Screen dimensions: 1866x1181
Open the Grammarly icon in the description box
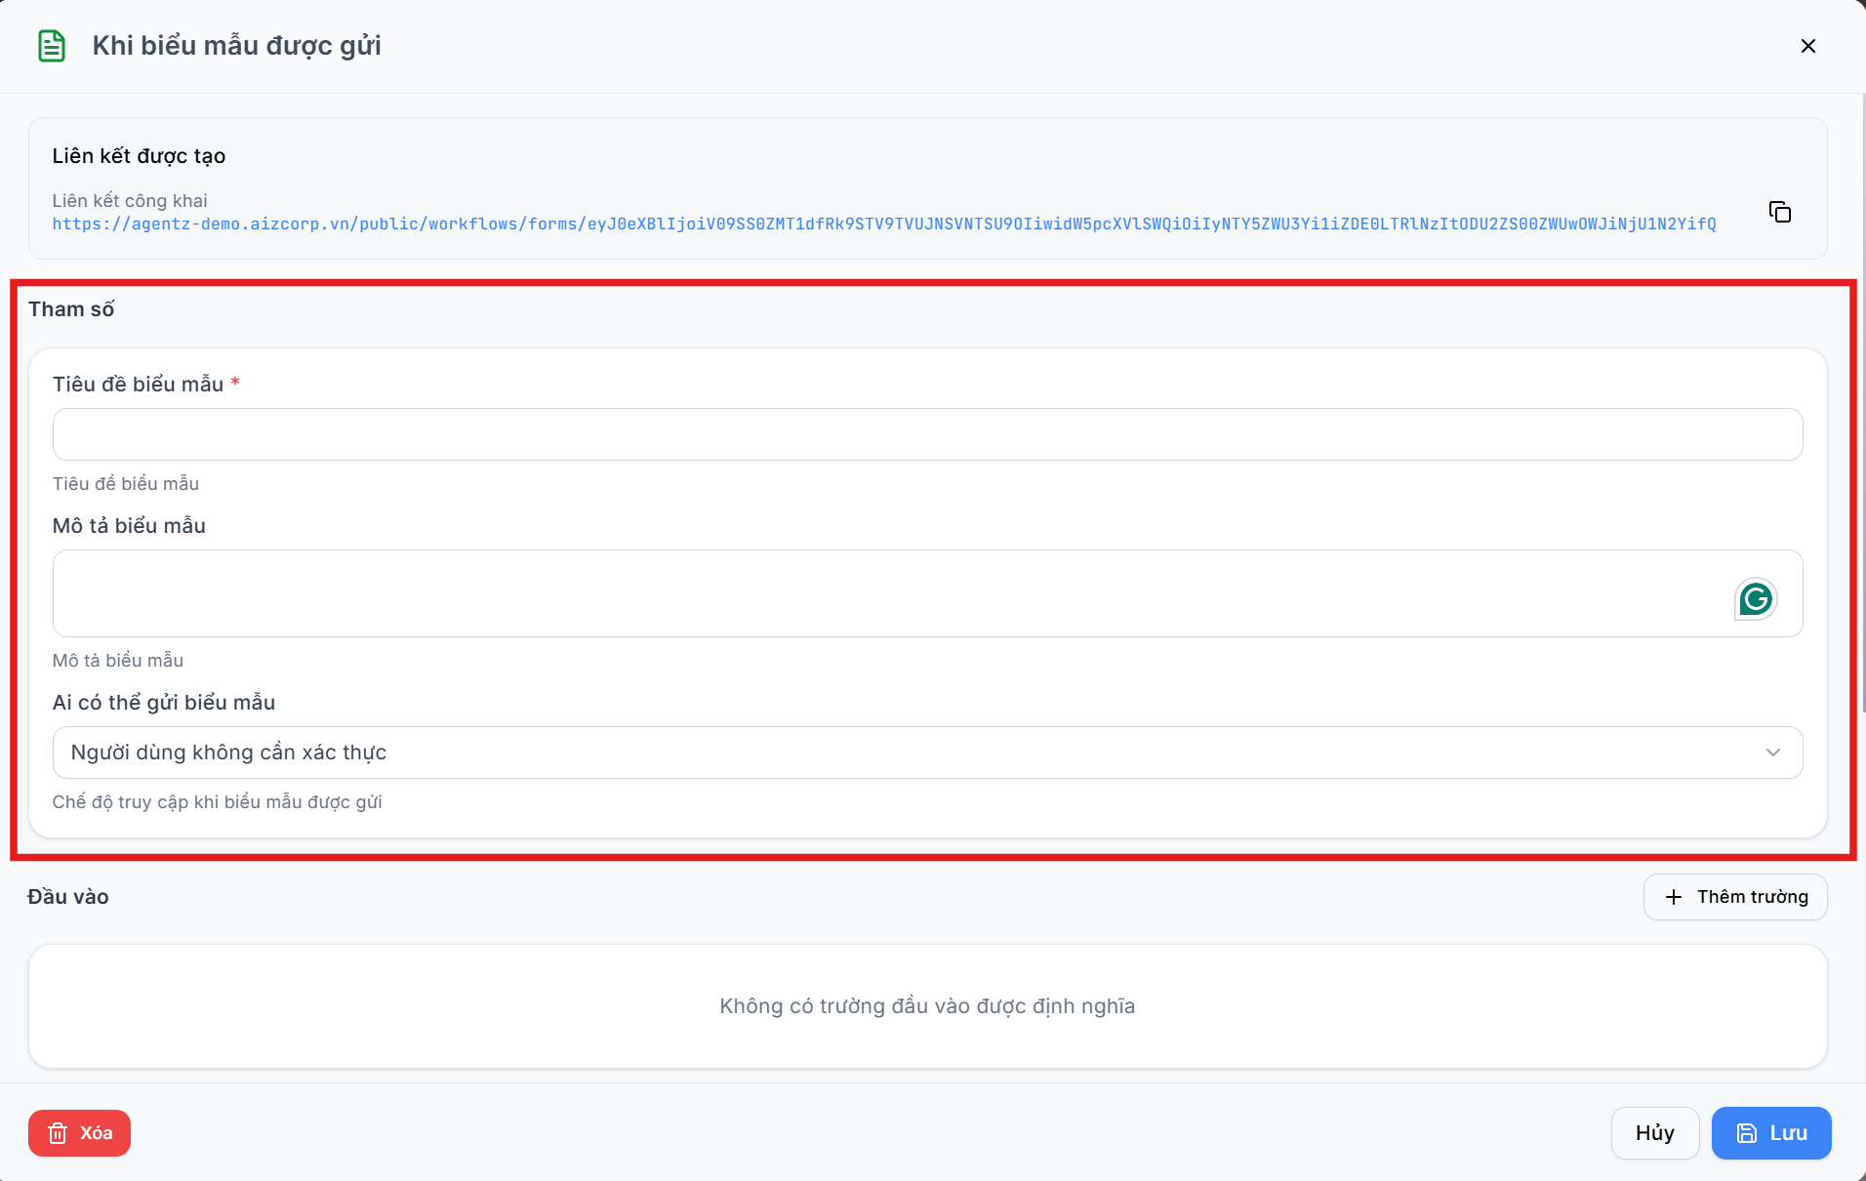[x=1755, y=598]
